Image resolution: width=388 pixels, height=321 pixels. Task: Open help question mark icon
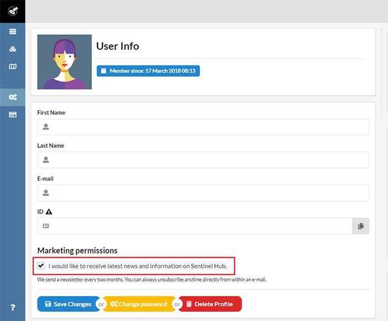13,307
